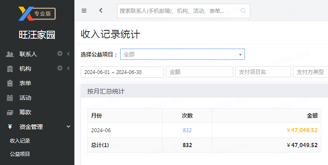Click the 832 count link
The height and width of the screenshot is (165, 328).
pyautogui.click(x=187, y=130)
